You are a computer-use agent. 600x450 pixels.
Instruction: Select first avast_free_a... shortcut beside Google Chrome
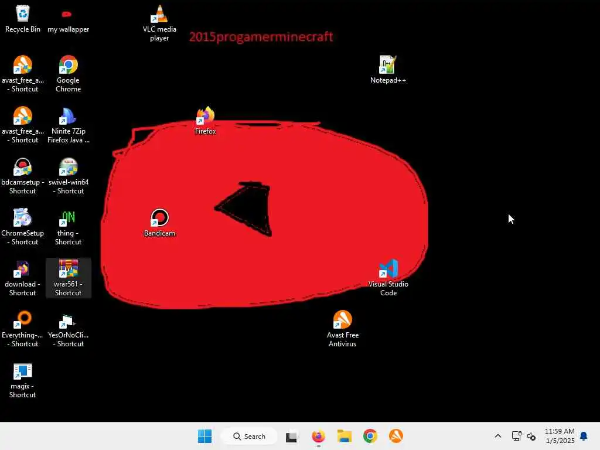[x=23, y=74]
